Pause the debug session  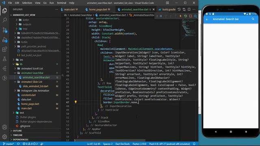tap(161, 16)
